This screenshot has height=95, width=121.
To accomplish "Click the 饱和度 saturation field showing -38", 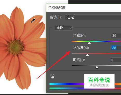I will [x=116, y=48].
